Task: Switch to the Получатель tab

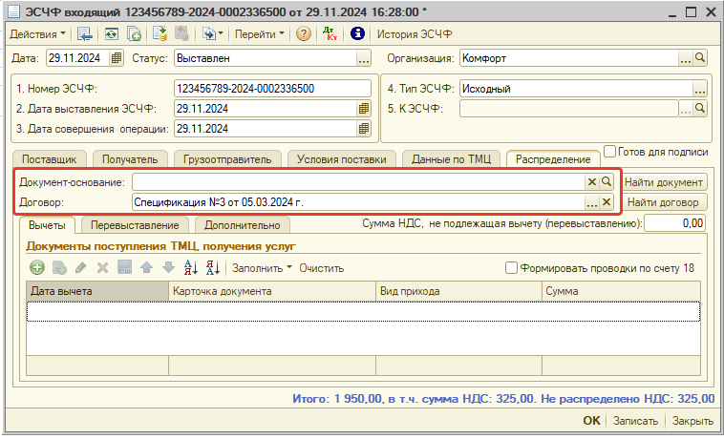Action: coord(130,159)
